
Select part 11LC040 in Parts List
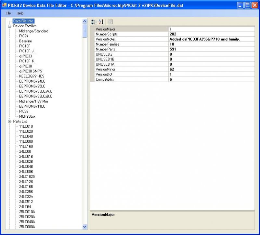click(26, 137)
